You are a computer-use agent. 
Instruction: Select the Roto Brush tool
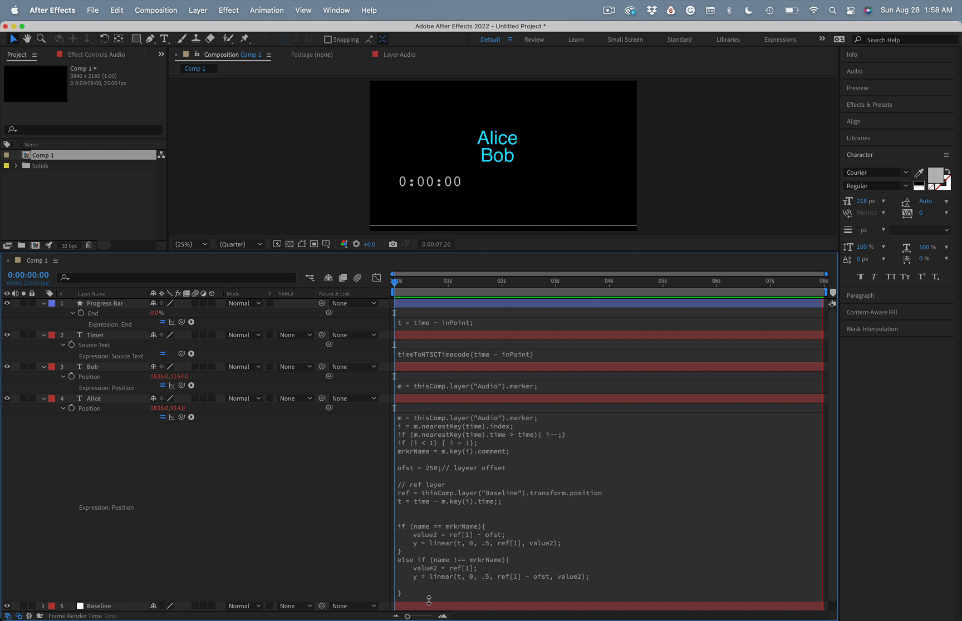tap(228, 38)
